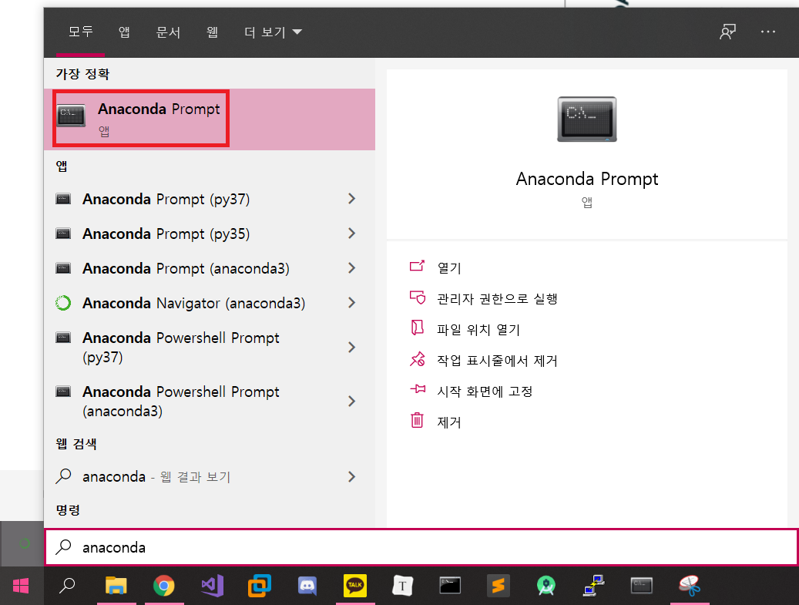The width and height of the screenshot is (799, 605).
Task: Open Visual Studio from the taskbar
Action: click(x=213, y=586)
